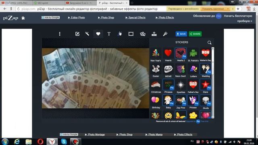Open Skulls sticker category
Image resolution: width=258 pixels, height=145 pixels.
click(206, 102)
